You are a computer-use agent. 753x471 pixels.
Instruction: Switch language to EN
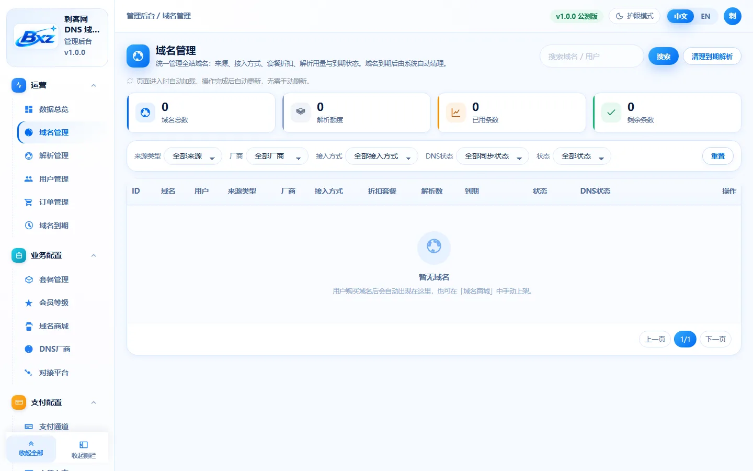pyautogui.click(x=705, y=16)
